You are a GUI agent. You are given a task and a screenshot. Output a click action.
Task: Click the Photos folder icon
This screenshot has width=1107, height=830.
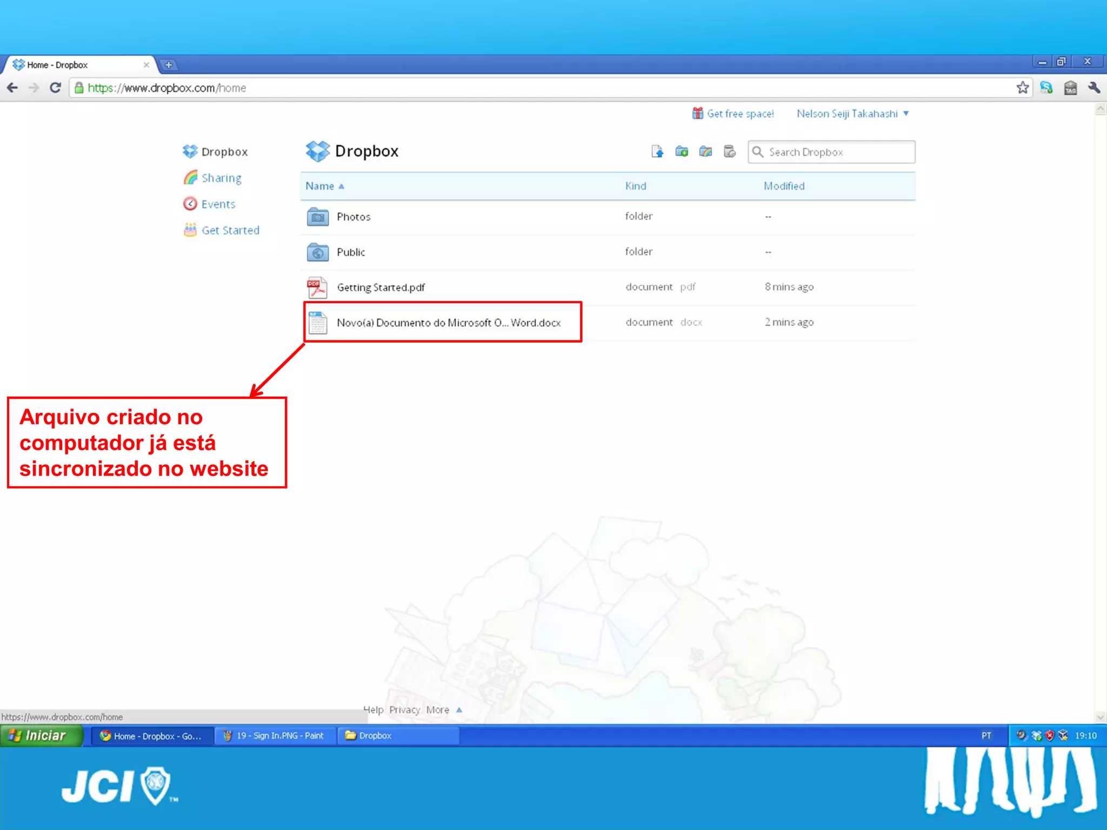318,217
